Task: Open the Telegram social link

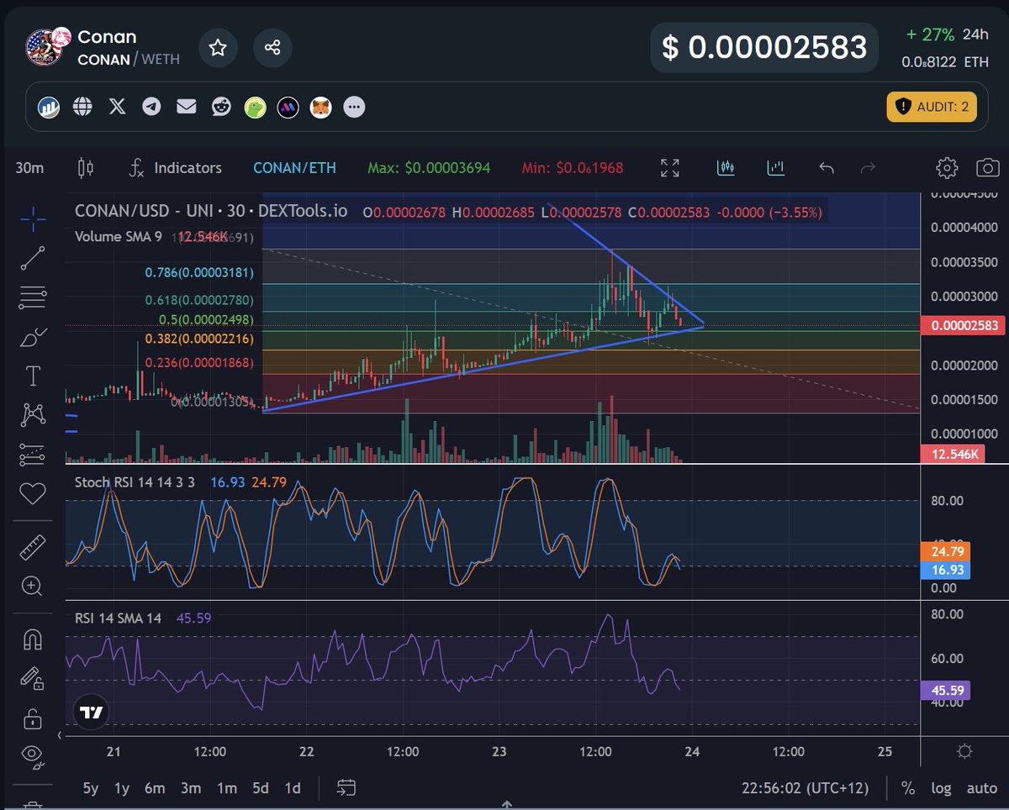Action: 151,107
